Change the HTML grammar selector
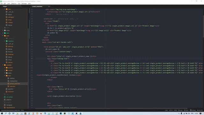 click(175, 110)
